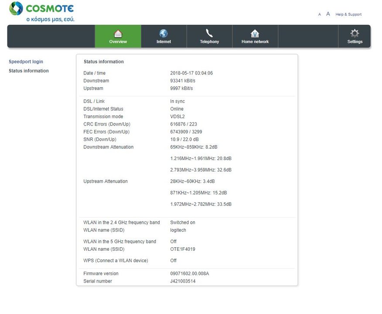Click the SSID value logitech
382x314 pixels.
tap(178, 230)
